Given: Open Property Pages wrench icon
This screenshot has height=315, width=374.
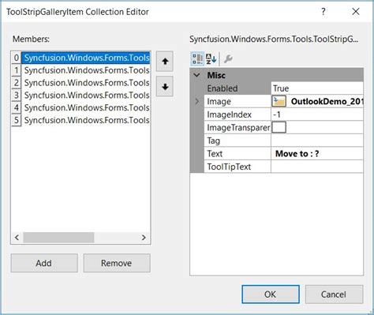Looking at the screenshot, I should 228,58.
